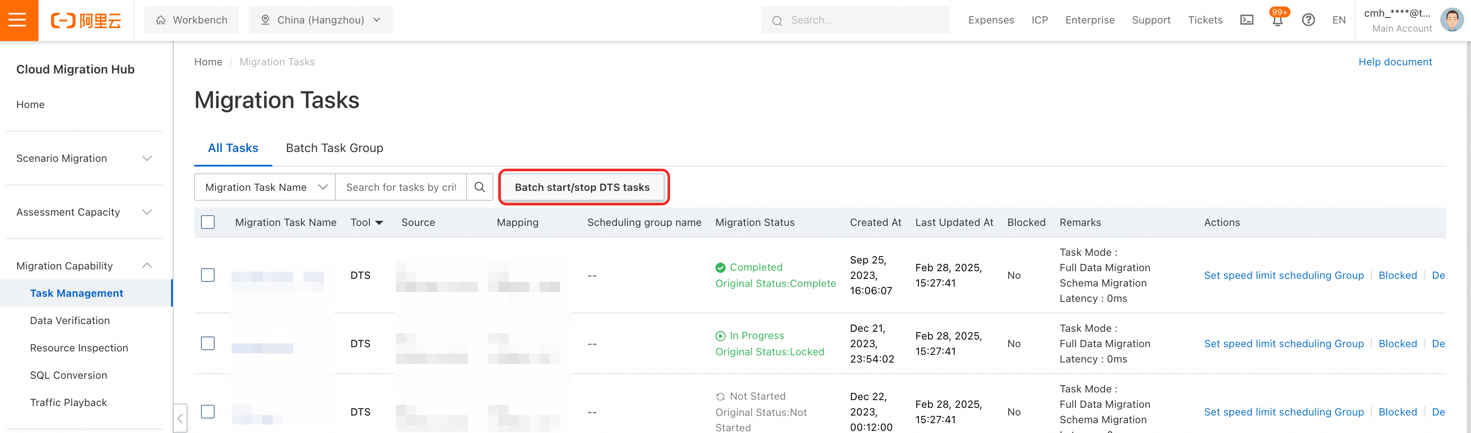
Task: Set speed limit scheduling group for Not Started task
Action: (1284, 412)
